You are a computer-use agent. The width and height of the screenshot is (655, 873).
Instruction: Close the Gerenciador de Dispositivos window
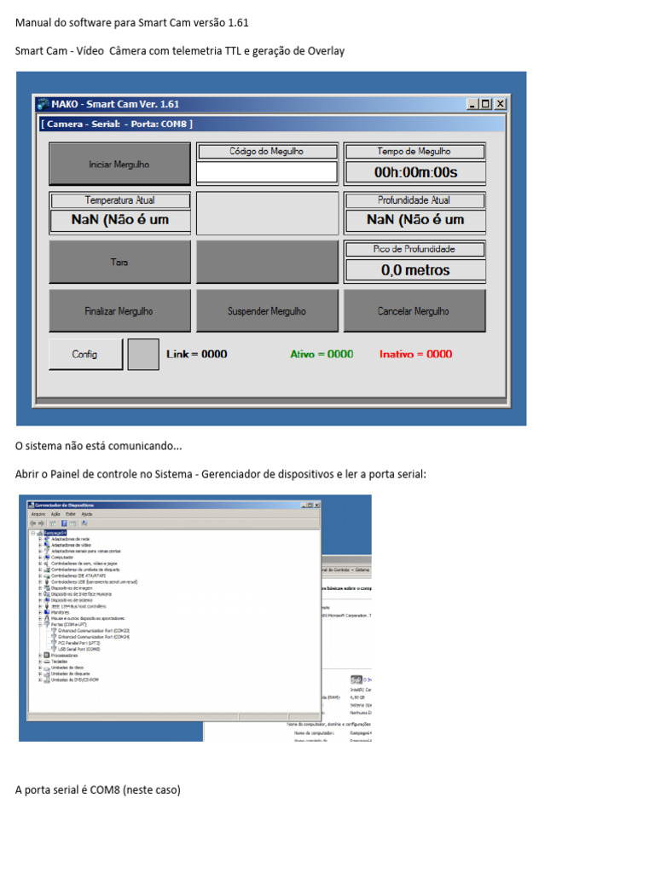tap(317, 505)
